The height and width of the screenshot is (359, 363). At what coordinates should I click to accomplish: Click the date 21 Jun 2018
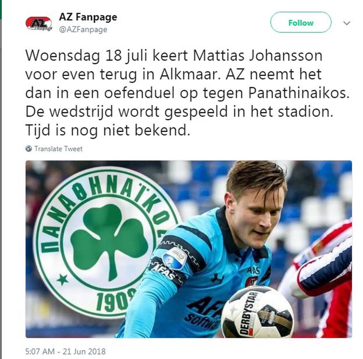(84, 351)
